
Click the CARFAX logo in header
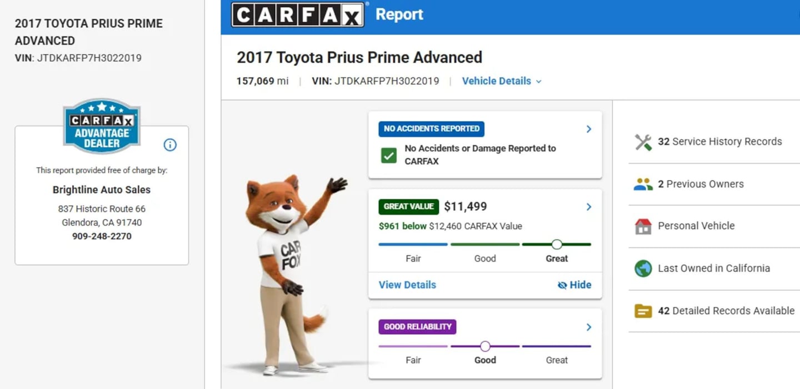tap(298, 14)
